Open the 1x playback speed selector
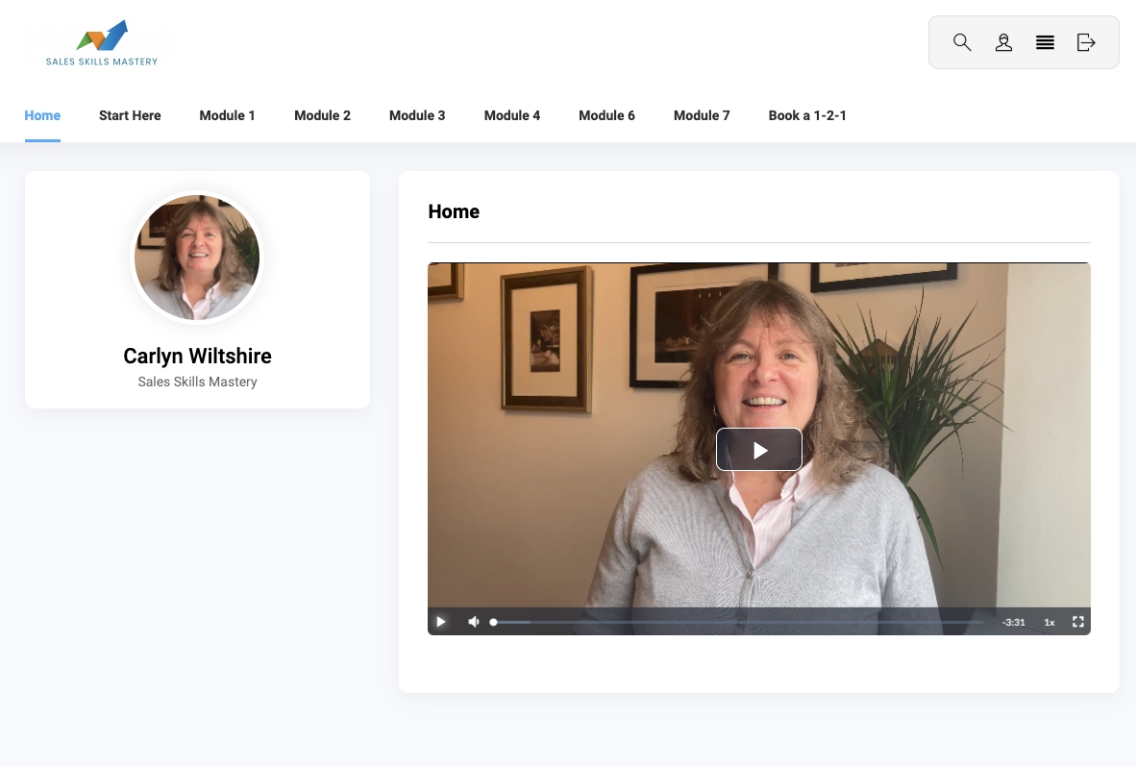 tap(1050, 622)
